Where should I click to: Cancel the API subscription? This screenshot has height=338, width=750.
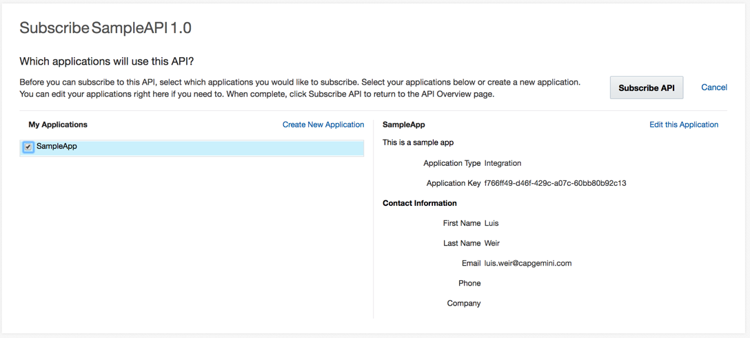click(714, 87)
